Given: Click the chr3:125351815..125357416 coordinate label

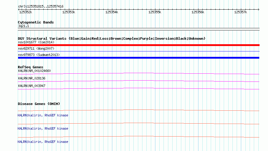Looking at the screenshot, I should click(x=41, y=7).
